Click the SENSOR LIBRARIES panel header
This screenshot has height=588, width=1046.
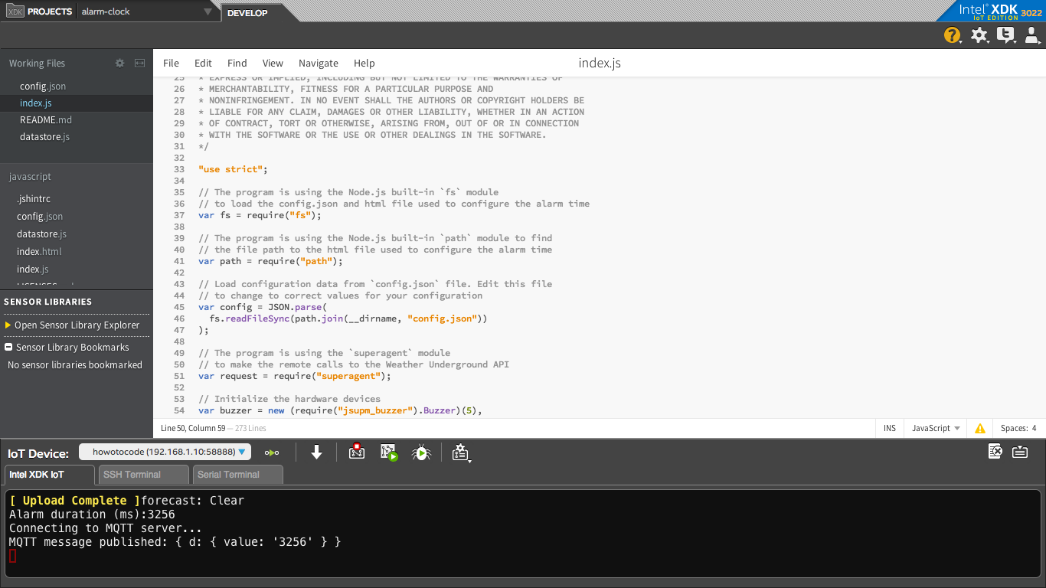(47, 302)
